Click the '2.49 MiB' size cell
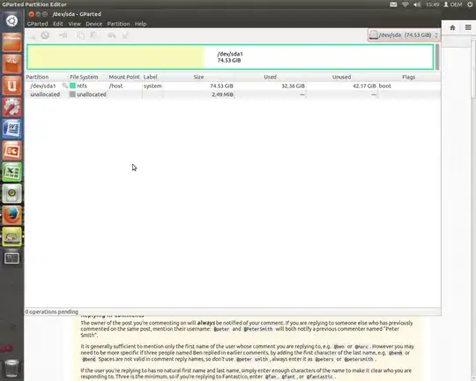Screen dimensions: 476x381 coord(222,94)
